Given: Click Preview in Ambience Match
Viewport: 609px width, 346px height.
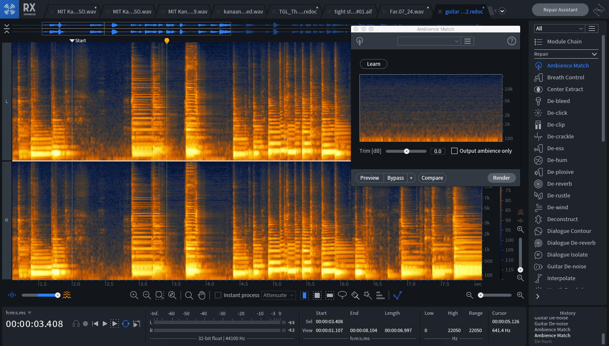Looking at the screenshot, I should [370, 178].
